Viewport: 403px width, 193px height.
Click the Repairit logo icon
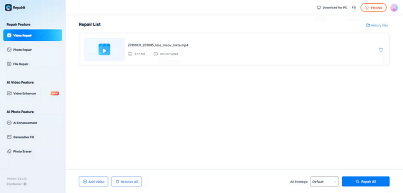[x=8, y=8]
